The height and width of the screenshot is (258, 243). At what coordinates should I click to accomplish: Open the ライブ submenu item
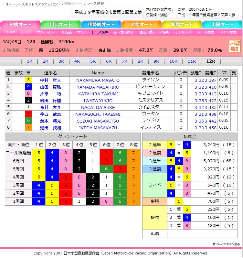point(26,32)
